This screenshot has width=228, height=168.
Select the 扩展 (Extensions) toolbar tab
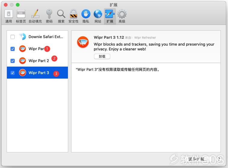coord(110,16)
